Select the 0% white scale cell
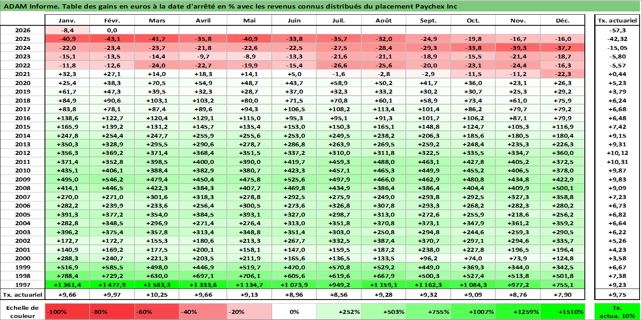This screenshot has width=642, height=320. pos(294,311)
